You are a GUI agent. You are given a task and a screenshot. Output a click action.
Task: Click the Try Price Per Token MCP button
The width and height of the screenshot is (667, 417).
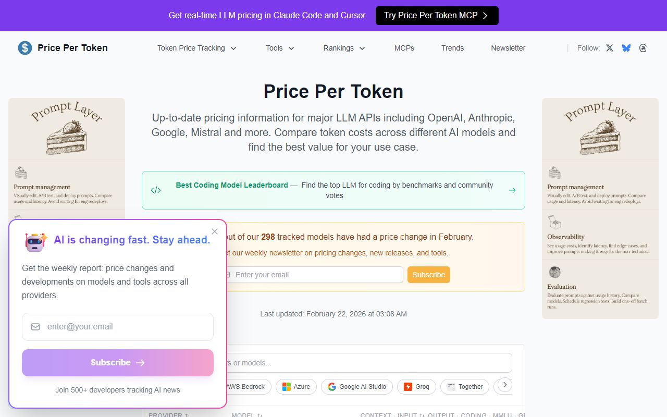pyautogui.click(x=437, y=16)
